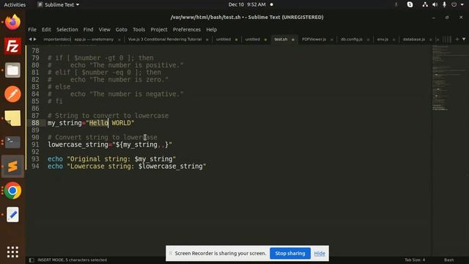Click the next tab arrow in tab bar
Viewport: 469px width, 264px height.
(x=35, y=39)
